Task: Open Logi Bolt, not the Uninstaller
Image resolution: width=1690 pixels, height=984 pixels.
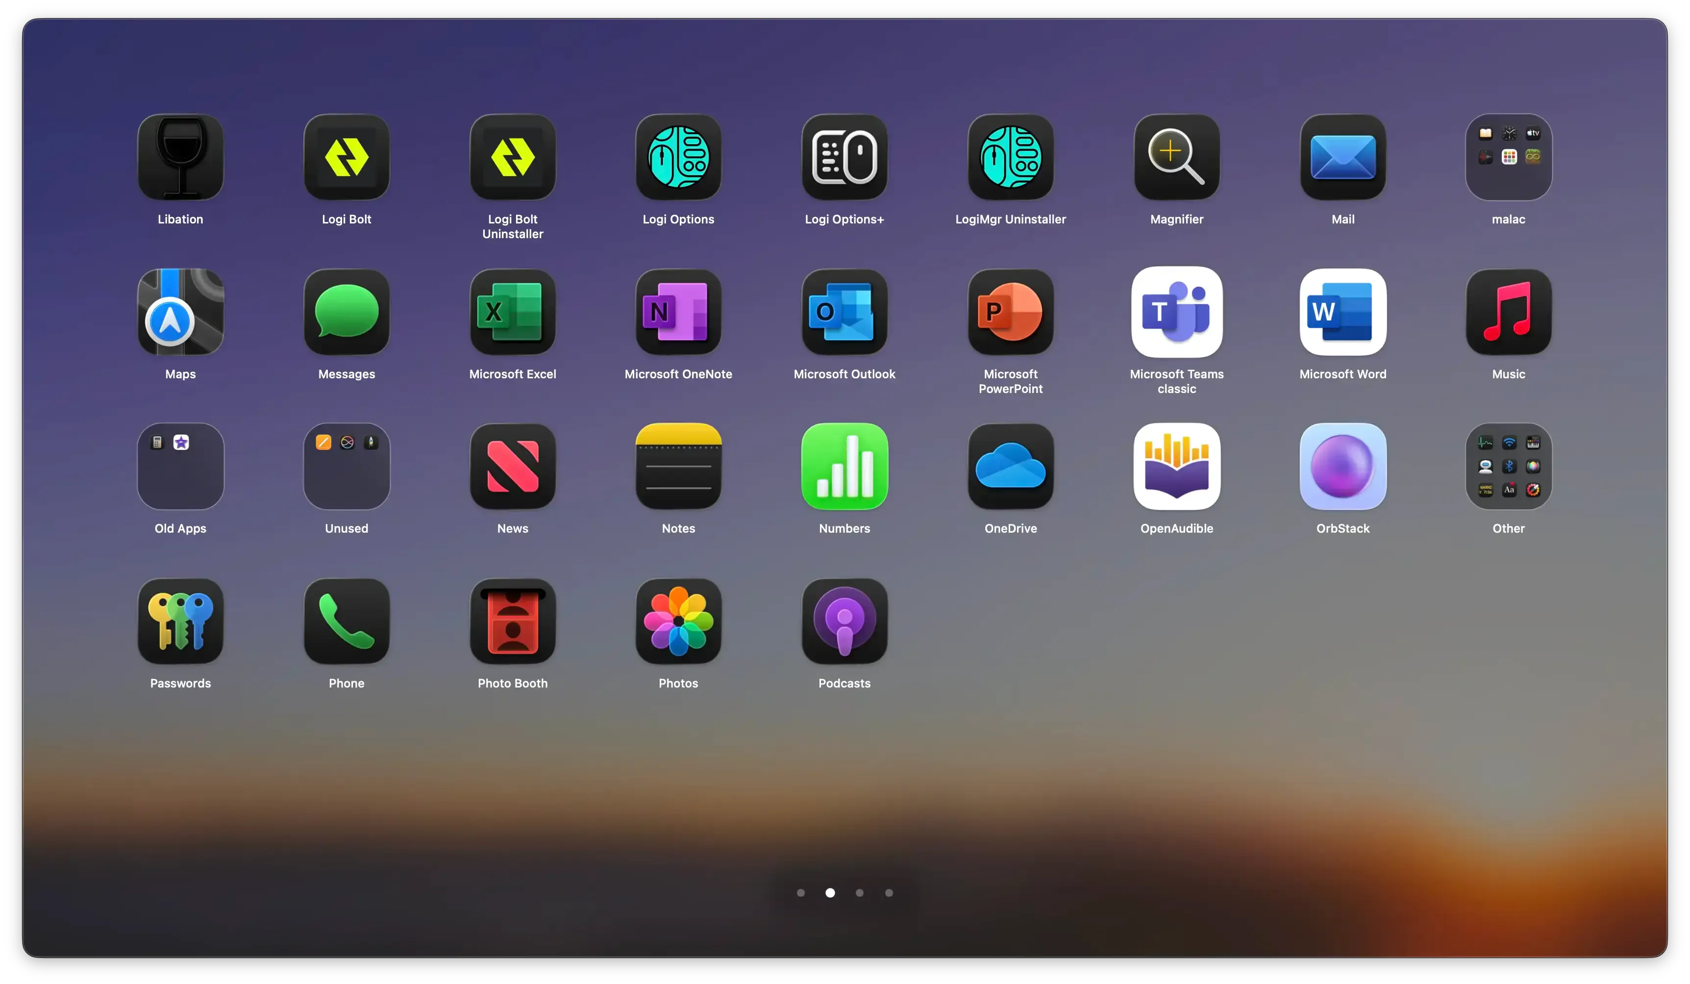Action: point(347,157)
